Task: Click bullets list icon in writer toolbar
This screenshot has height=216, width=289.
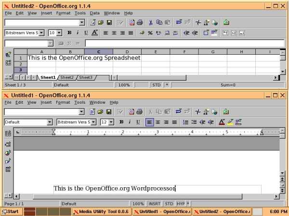Action: click(194, 122)
